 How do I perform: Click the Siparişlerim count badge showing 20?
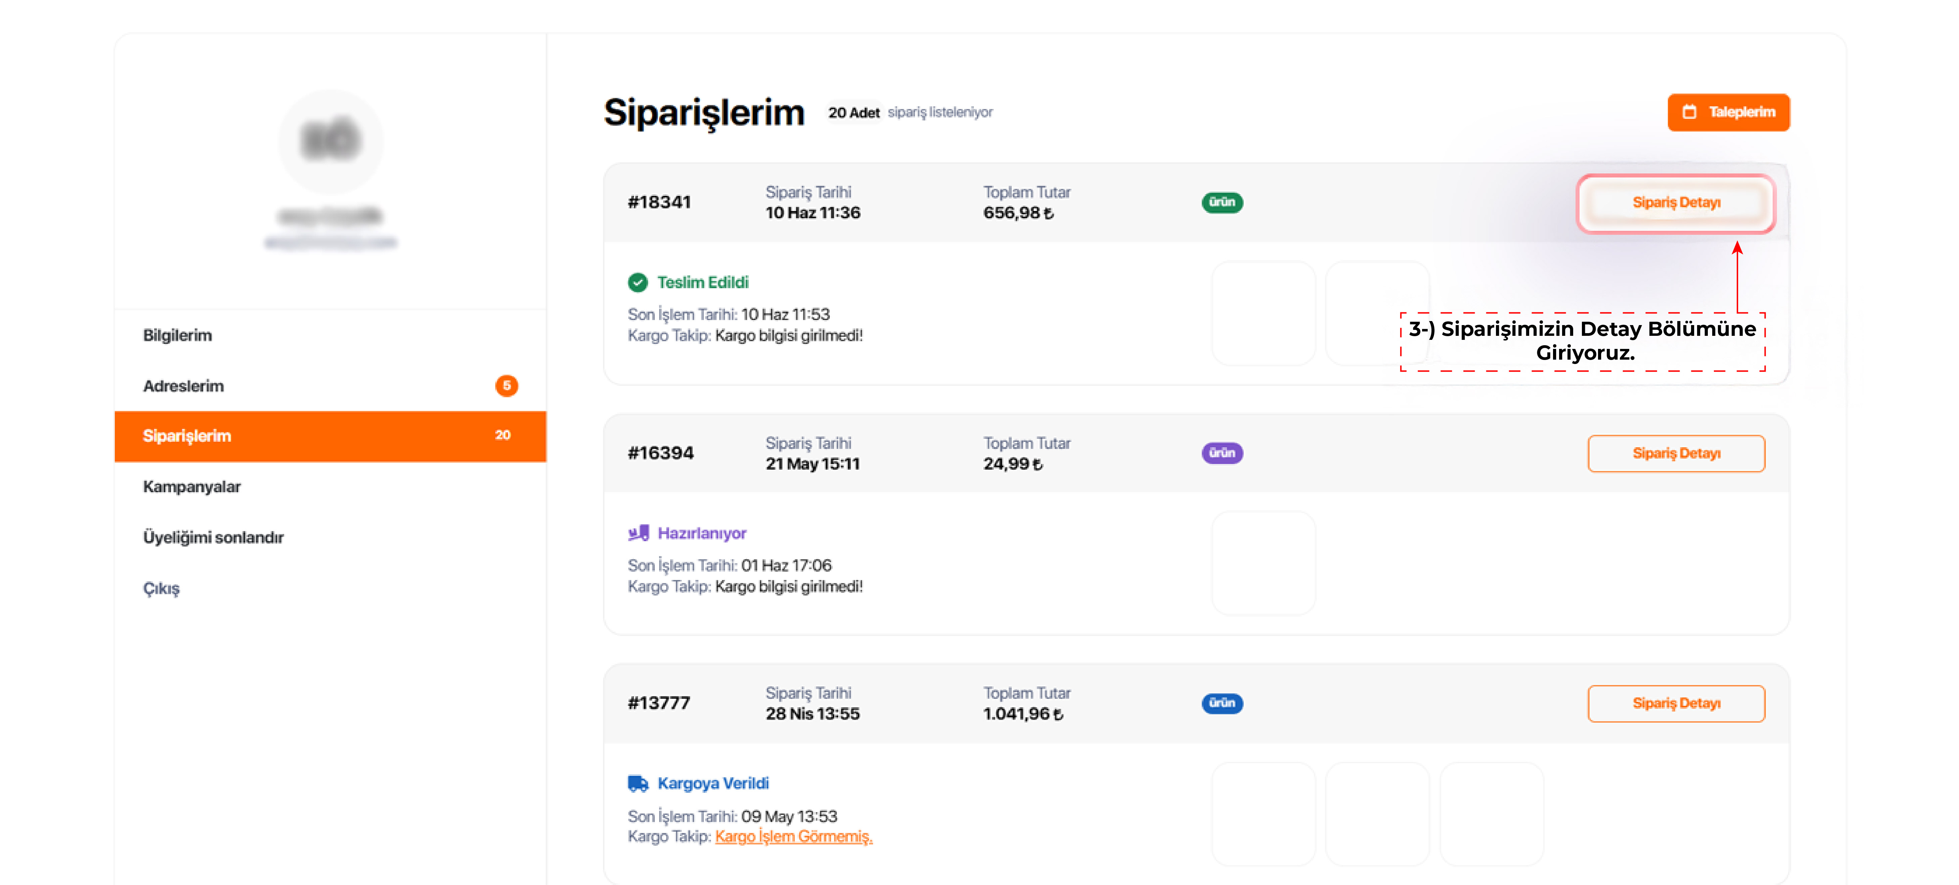tap(503, 435)
